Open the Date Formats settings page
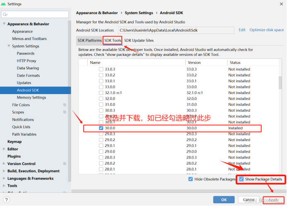Image resolution: width=287 pixels, height=206 pixels. (28, 76)
